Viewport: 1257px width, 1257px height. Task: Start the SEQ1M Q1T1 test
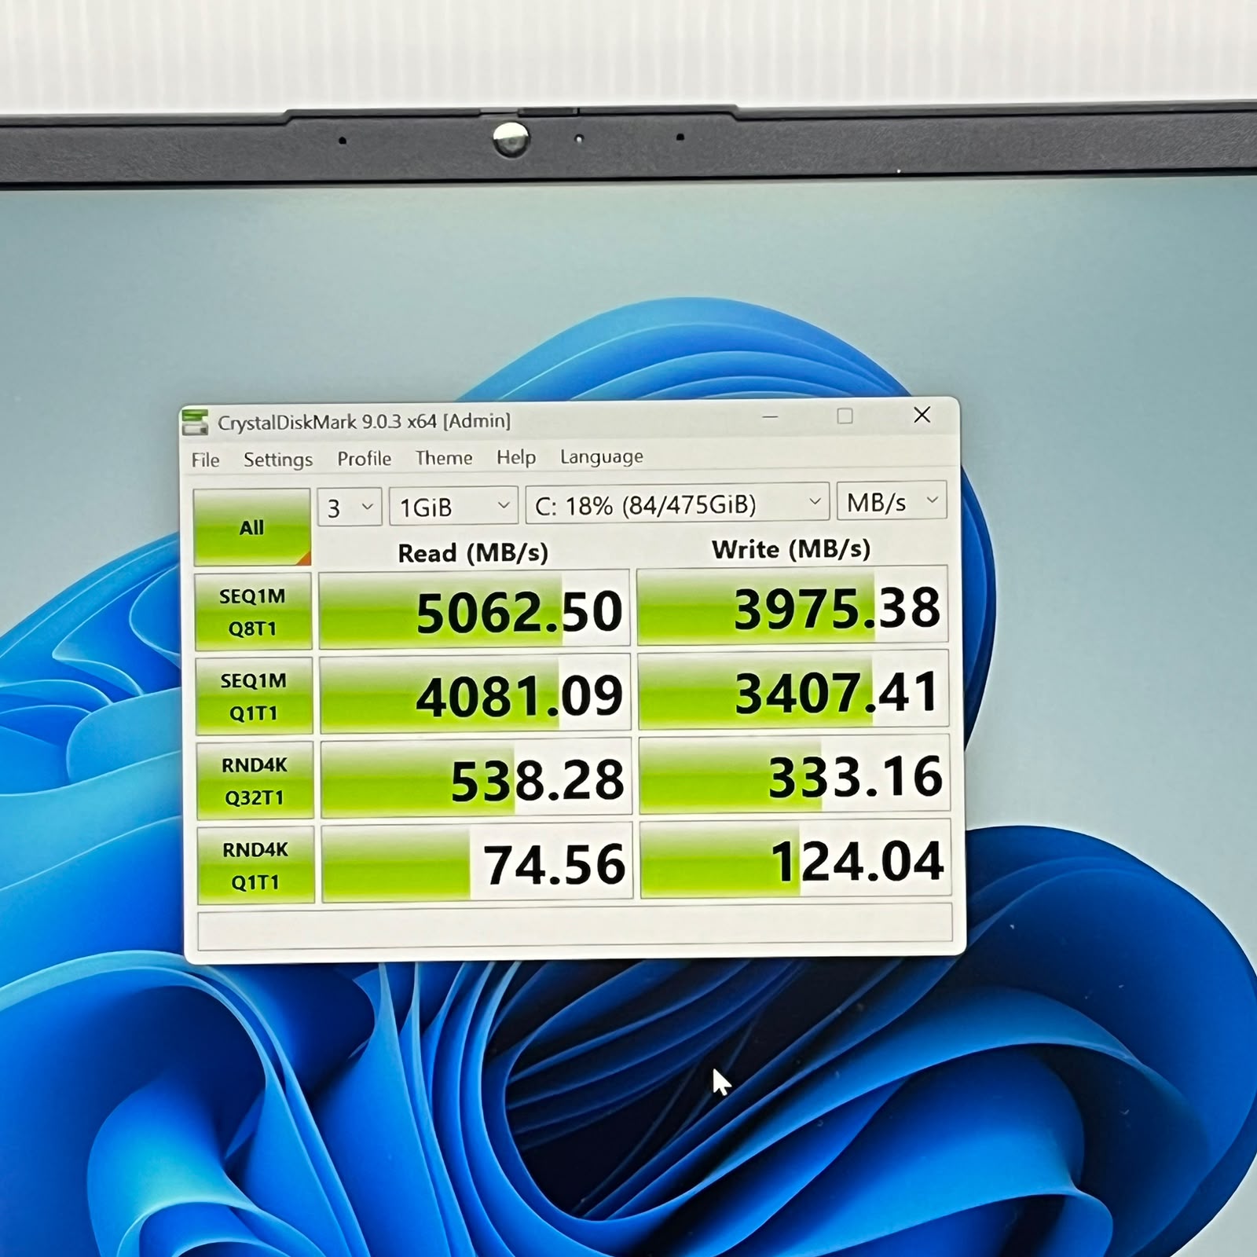pyautogui.click(x=254, y=696)
